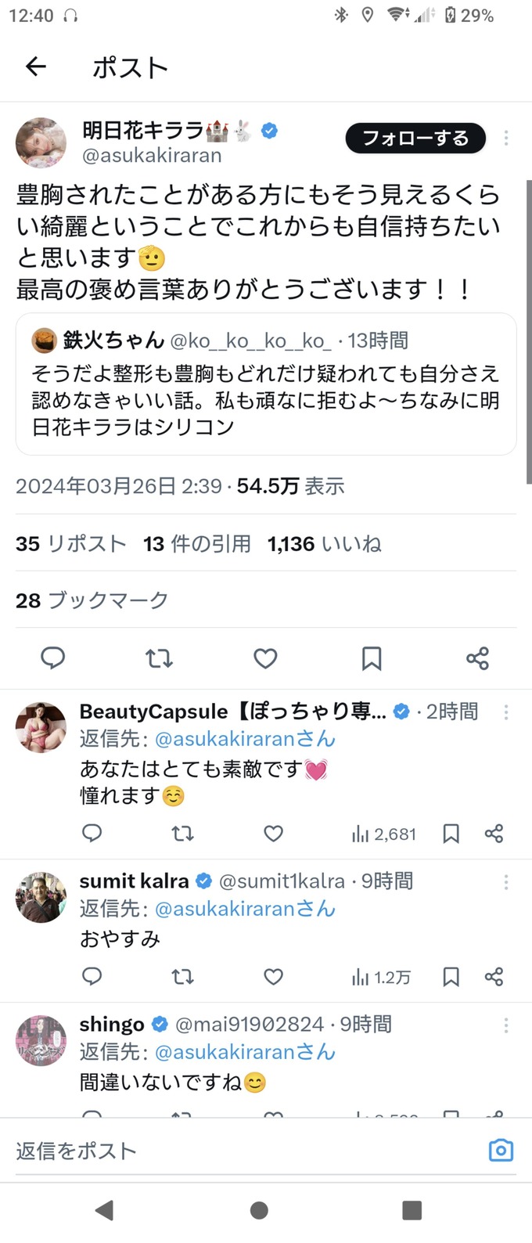Open the camera icon in the reply bar
532x1243 pixels.
pos(501,1150)
